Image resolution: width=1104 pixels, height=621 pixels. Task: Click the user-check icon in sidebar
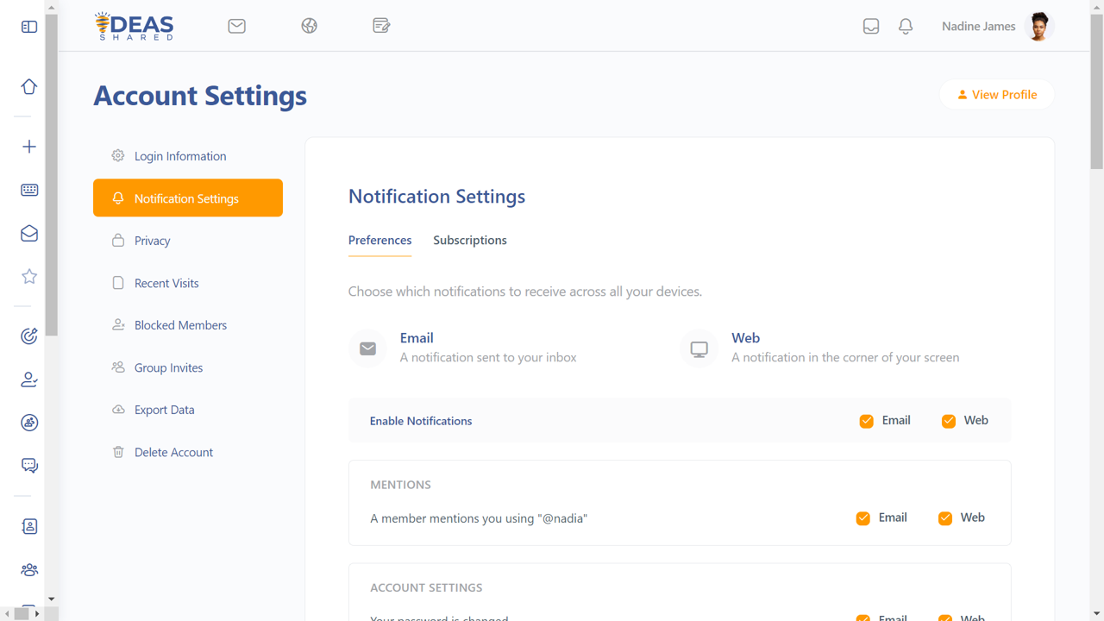(29, 379)
